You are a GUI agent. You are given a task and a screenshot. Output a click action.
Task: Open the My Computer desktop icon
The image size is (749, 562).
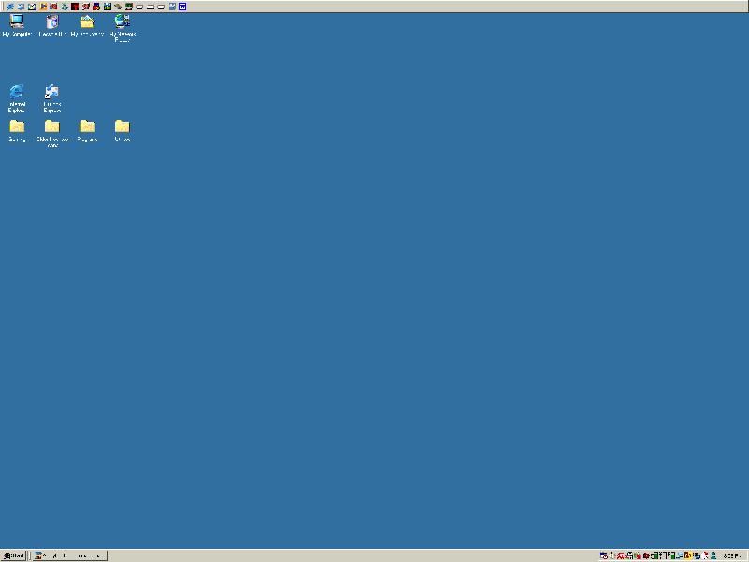(x=17, y=22)
